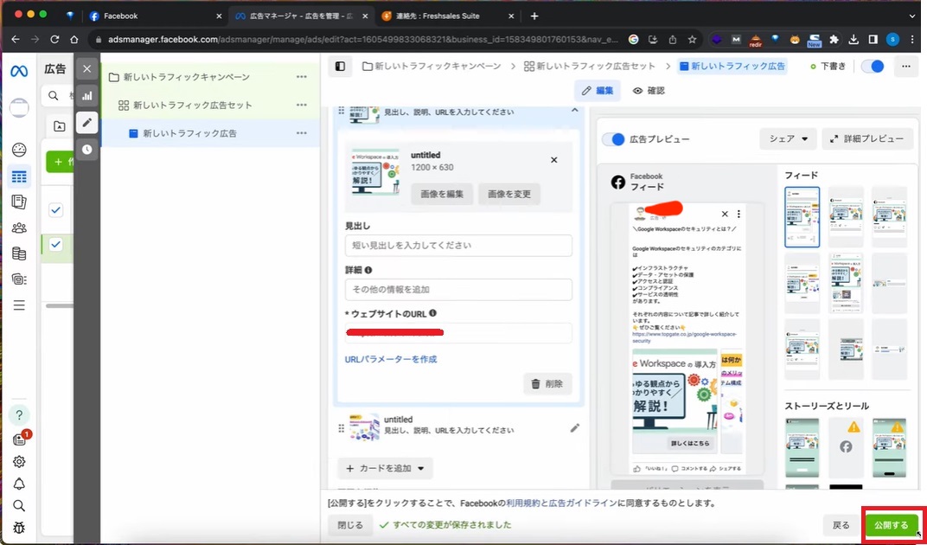Toggle the 広告プレビュー switch
The width and height of the screenshot is (927, 545).
[613, 139]
